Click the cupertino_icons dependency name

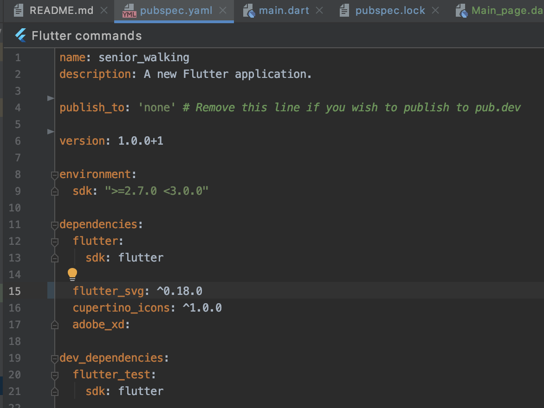[x=122, y=308]
